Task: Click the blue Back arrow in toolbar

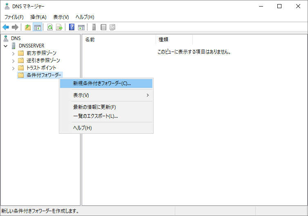Action: point(6,27)
